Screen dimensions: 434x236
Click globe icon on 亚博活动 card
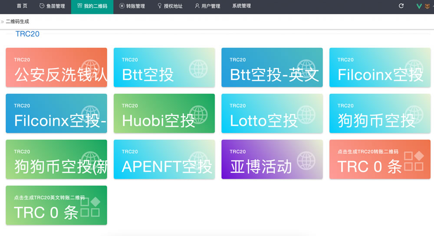click(306, 161)
